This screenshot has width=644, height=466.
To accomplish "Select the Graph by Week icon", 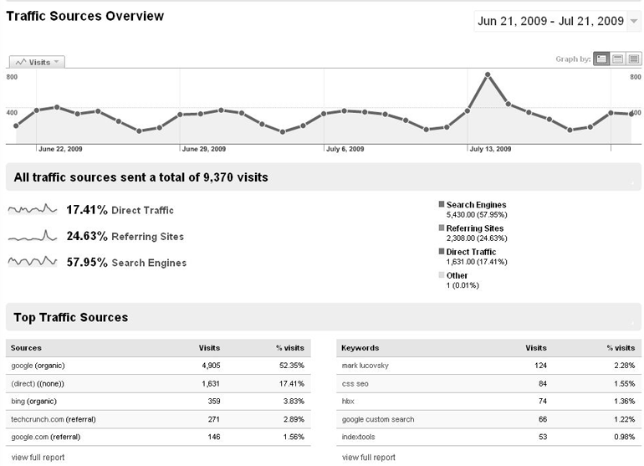I will [617, 59].
